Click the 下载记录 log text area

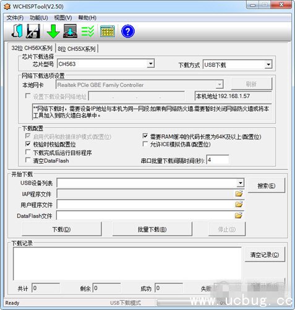point(127,264)
